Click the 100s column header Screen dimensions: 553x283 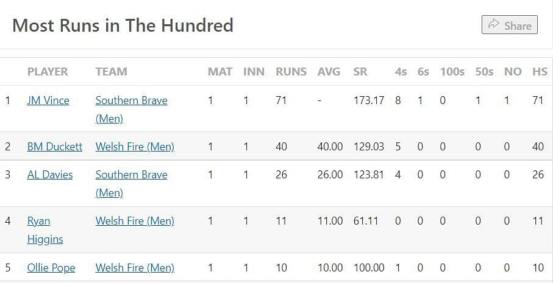(x=452, y=72)
